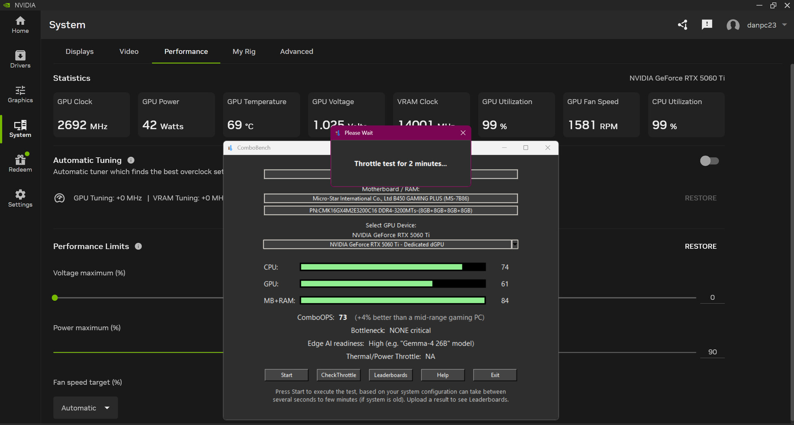Expand the danpc23 account dropdown arrow
This screenshot has height=425, width=794.
pyautogui.click(x=784, y=25)
